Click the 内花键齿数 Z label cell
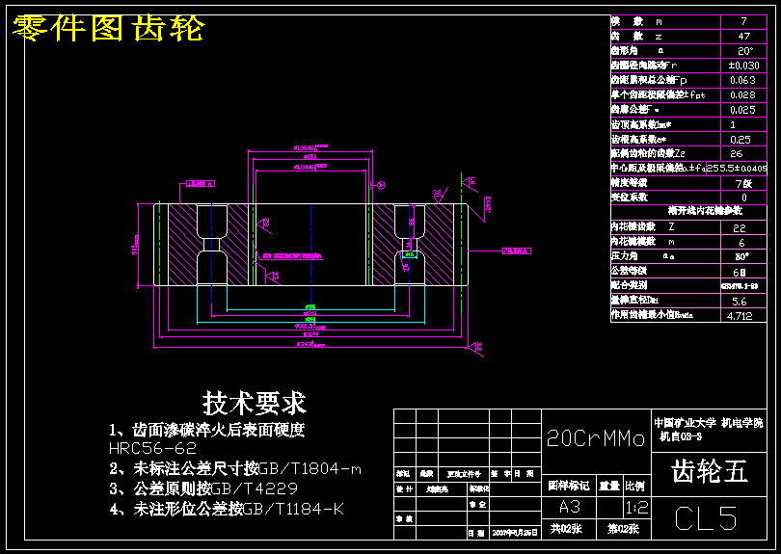 point(665,227)
